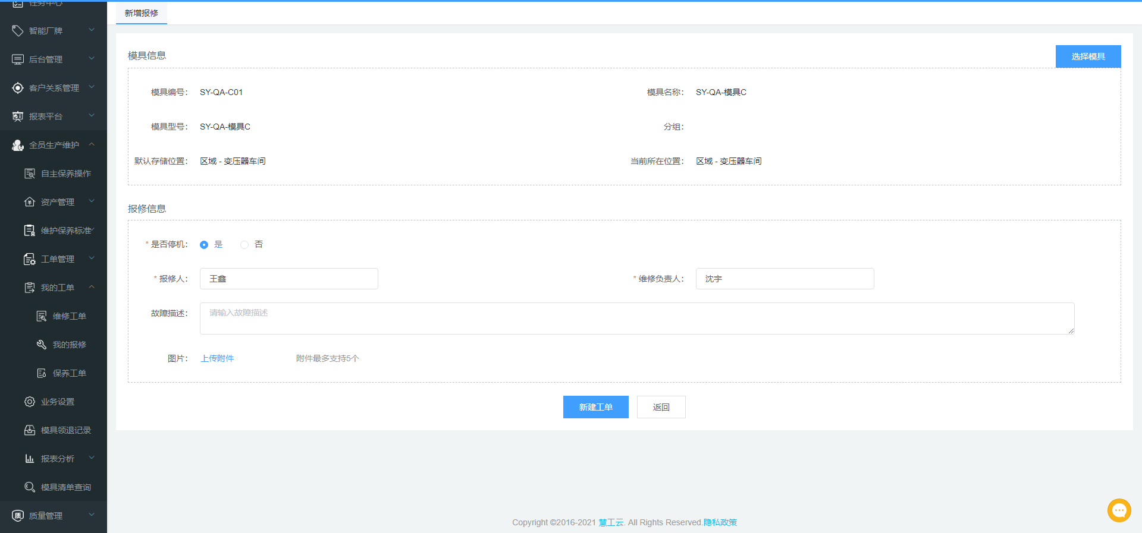Screen dimensions: 1142x533
Task: Click the 报表平台 sidebar icon
Action: (x=18, y=116)
